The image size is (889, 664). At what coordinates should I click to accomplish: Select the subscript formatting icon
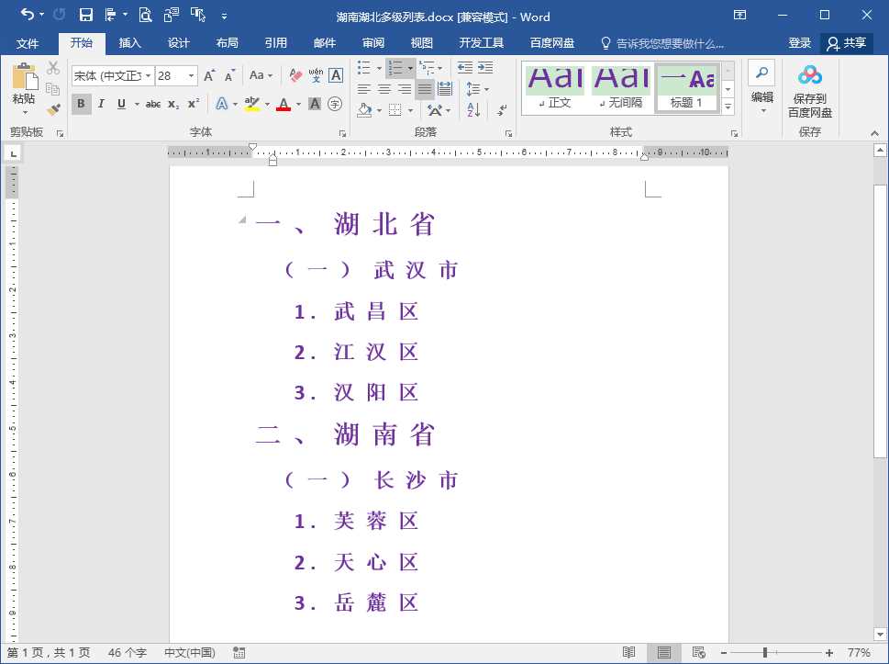(173, 103)
